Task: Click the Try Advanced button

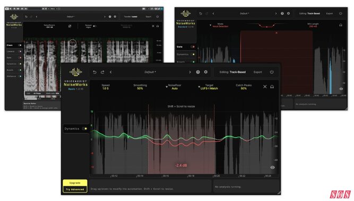Action: click(x=75, y=189)
